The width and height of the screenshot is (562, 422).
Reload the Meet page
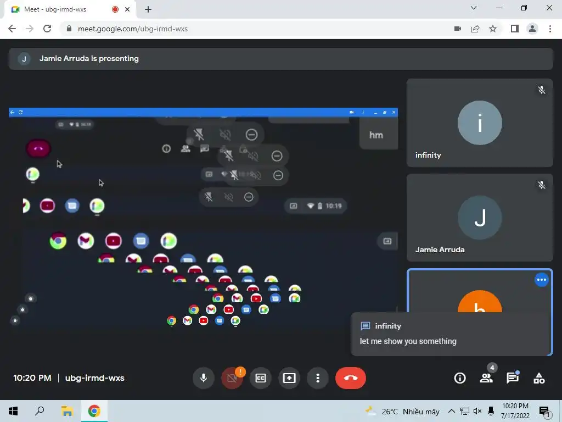(x=47, y=29)
